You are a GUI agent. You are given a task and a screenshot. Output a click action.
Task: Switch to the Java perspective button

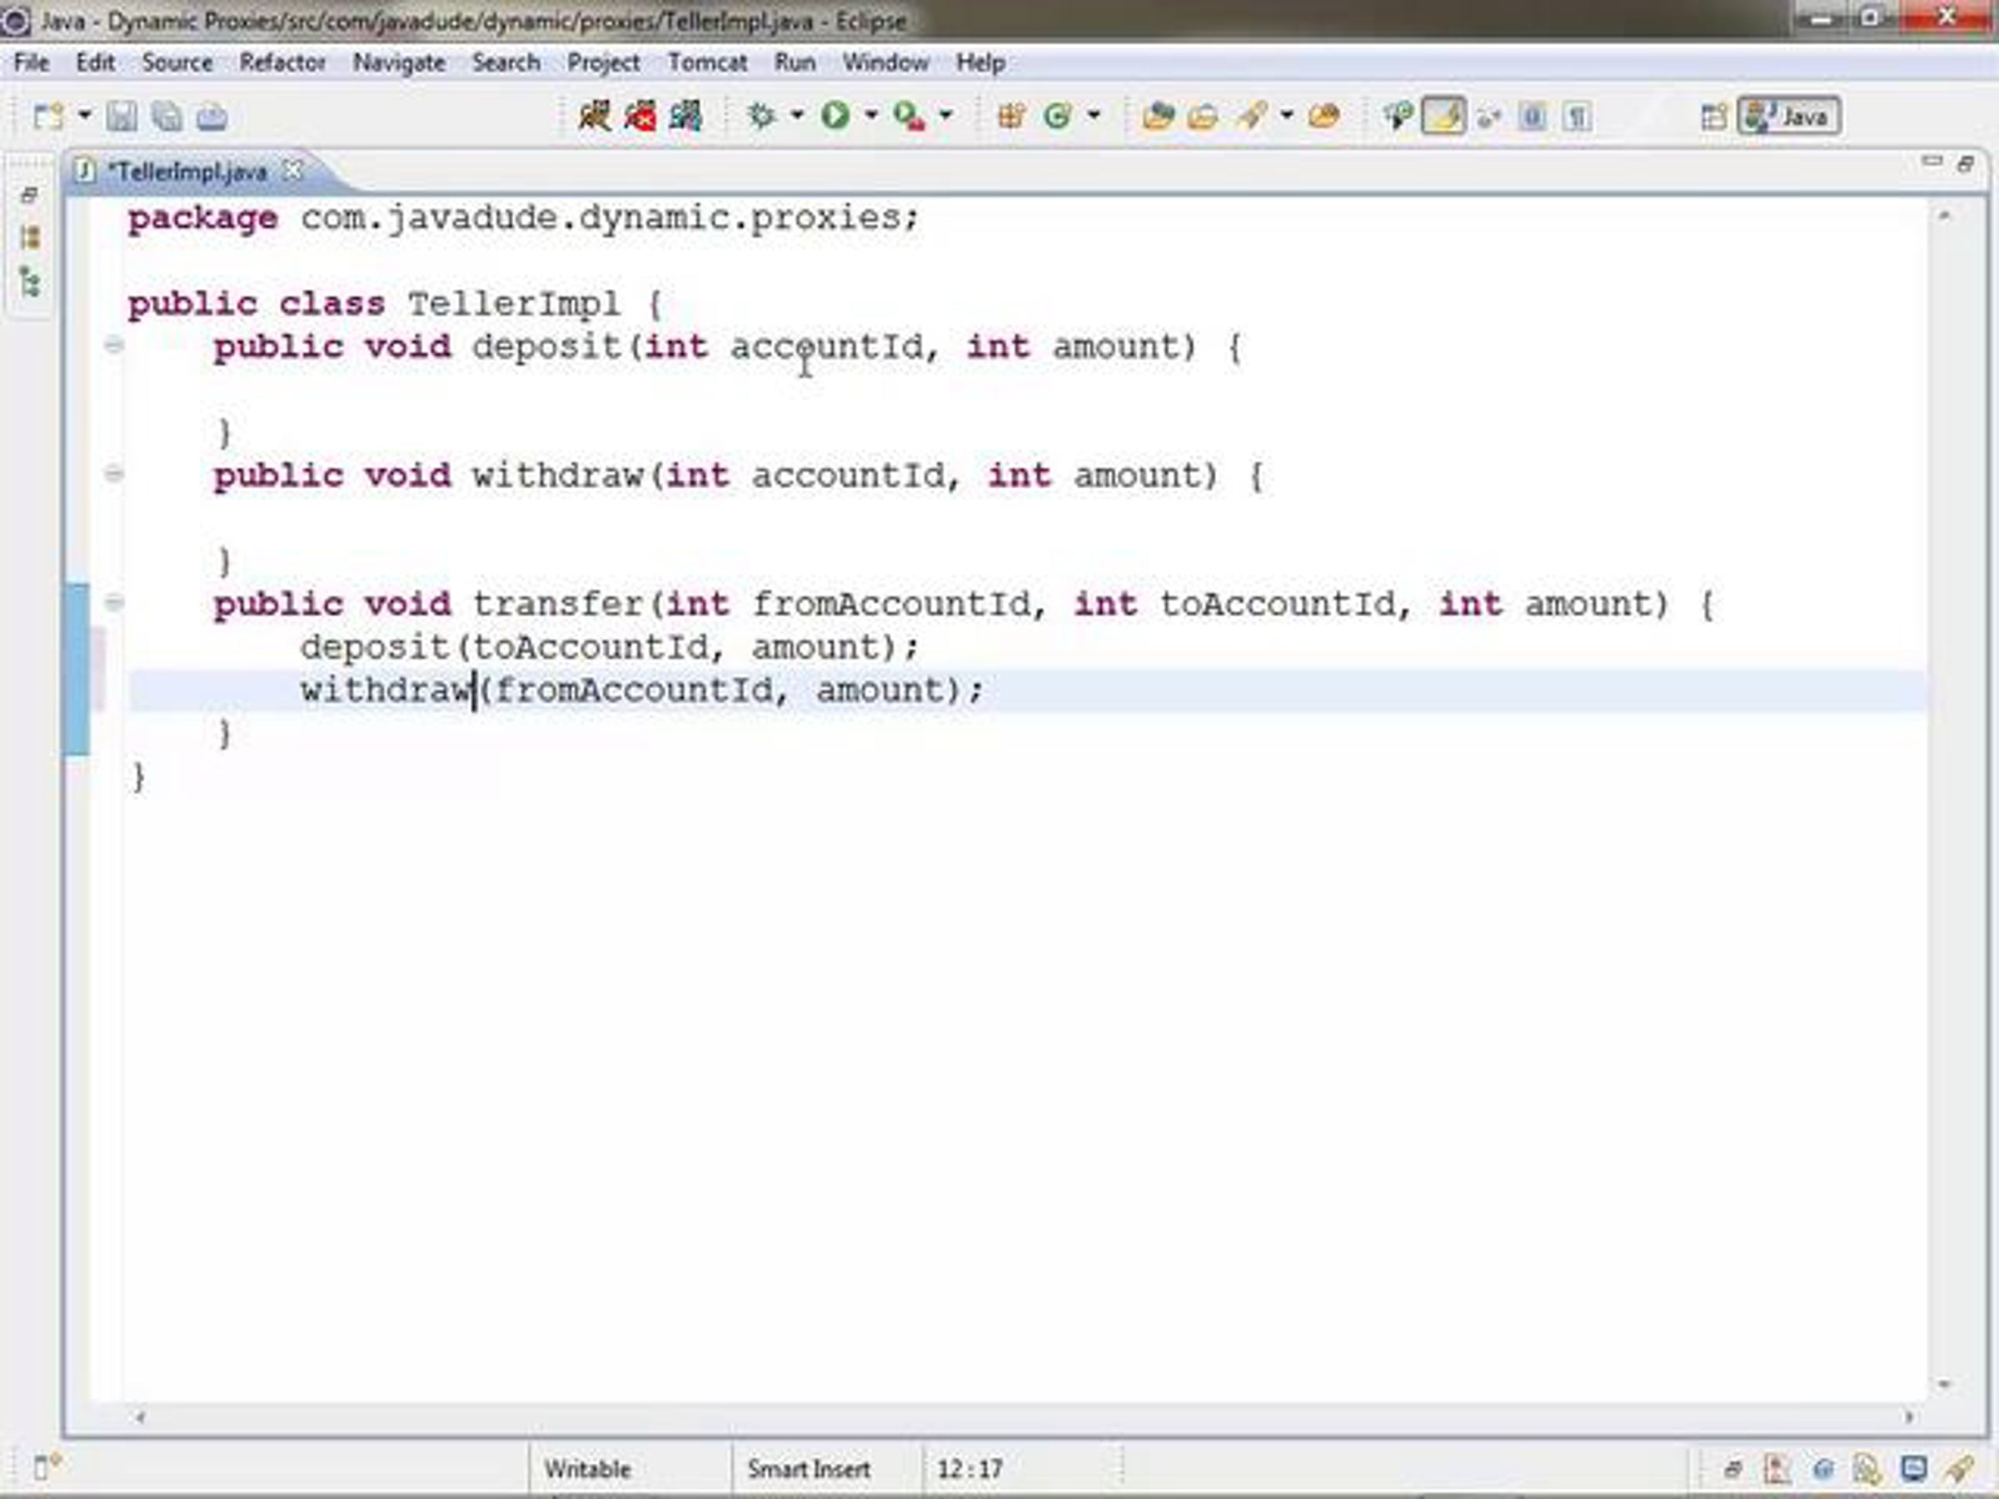[x=1788, y=117]
